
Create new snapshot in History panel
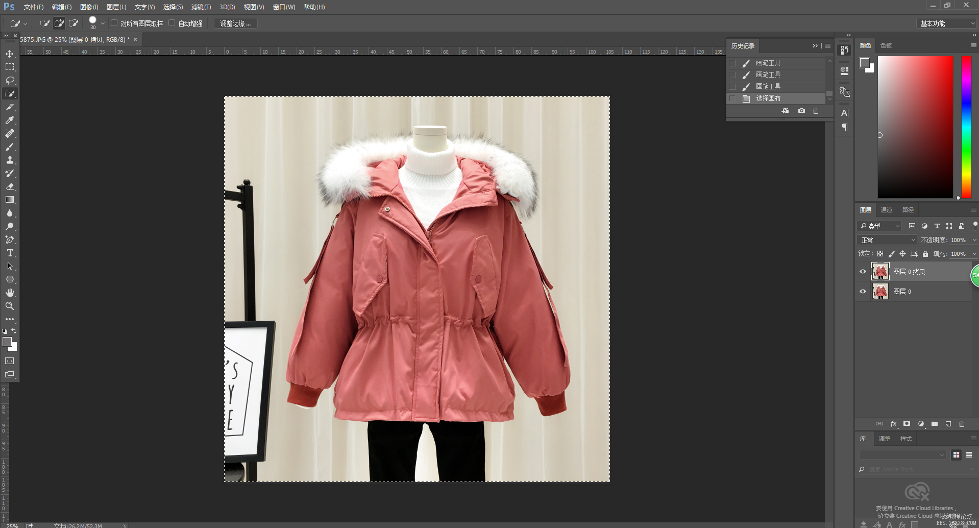point(801,111)
